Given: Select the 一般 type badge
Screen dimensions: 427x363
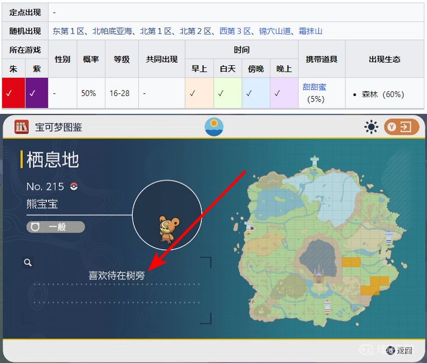Looking at the screenshot, I should pos(56,227).
